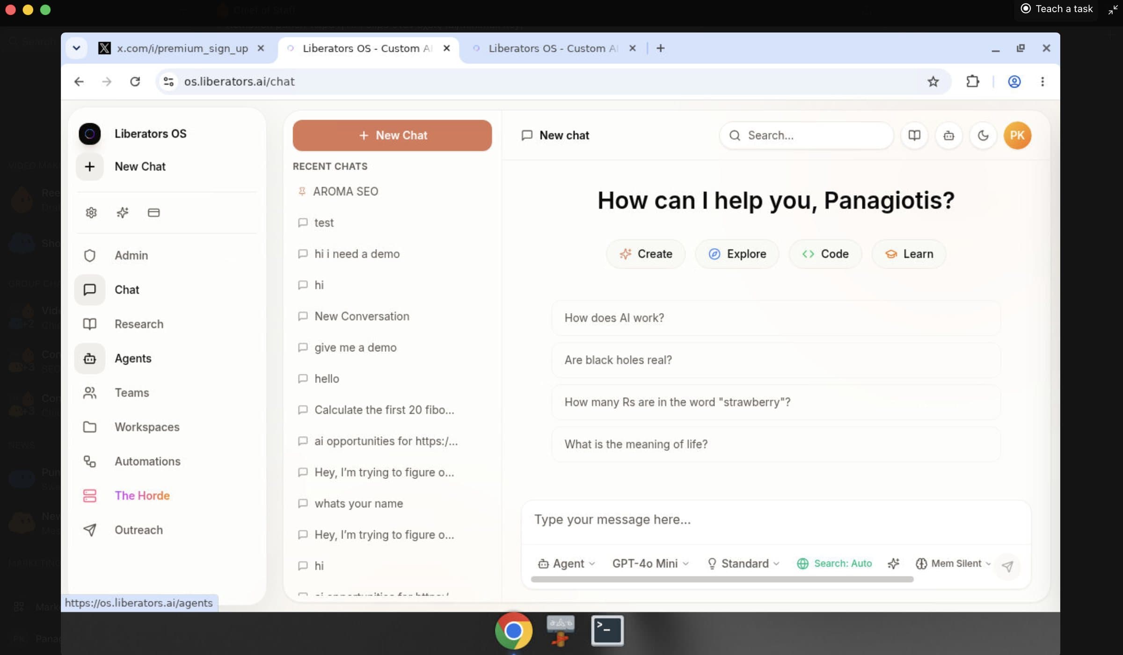Open 'hi i need a demo' chat
The image size is (1123, 655).
tap(392, 254)
